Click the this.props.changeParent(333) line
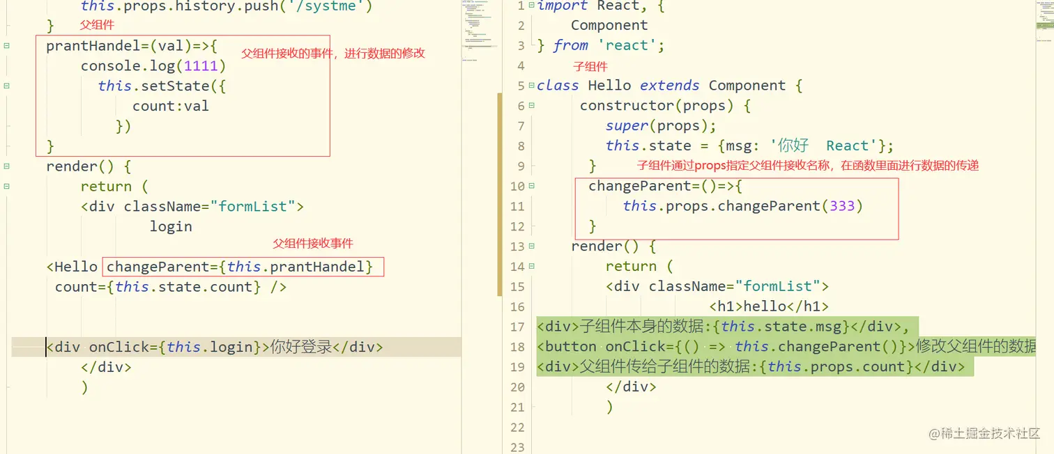This screenshot has width=1054, height=454. pos(743,206)
